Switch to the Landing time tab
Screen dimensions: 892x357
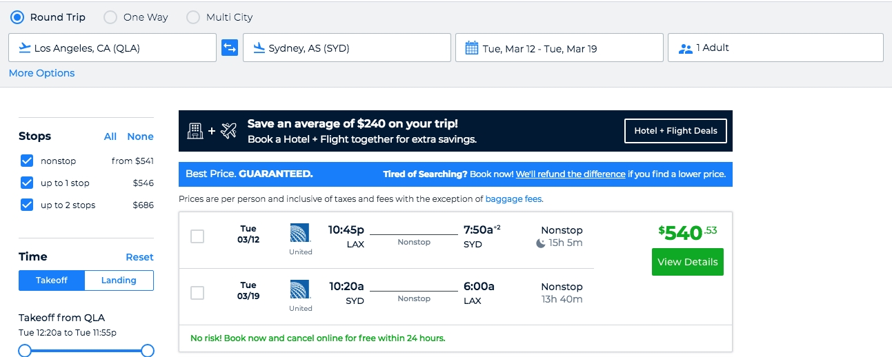click(119, 280)
